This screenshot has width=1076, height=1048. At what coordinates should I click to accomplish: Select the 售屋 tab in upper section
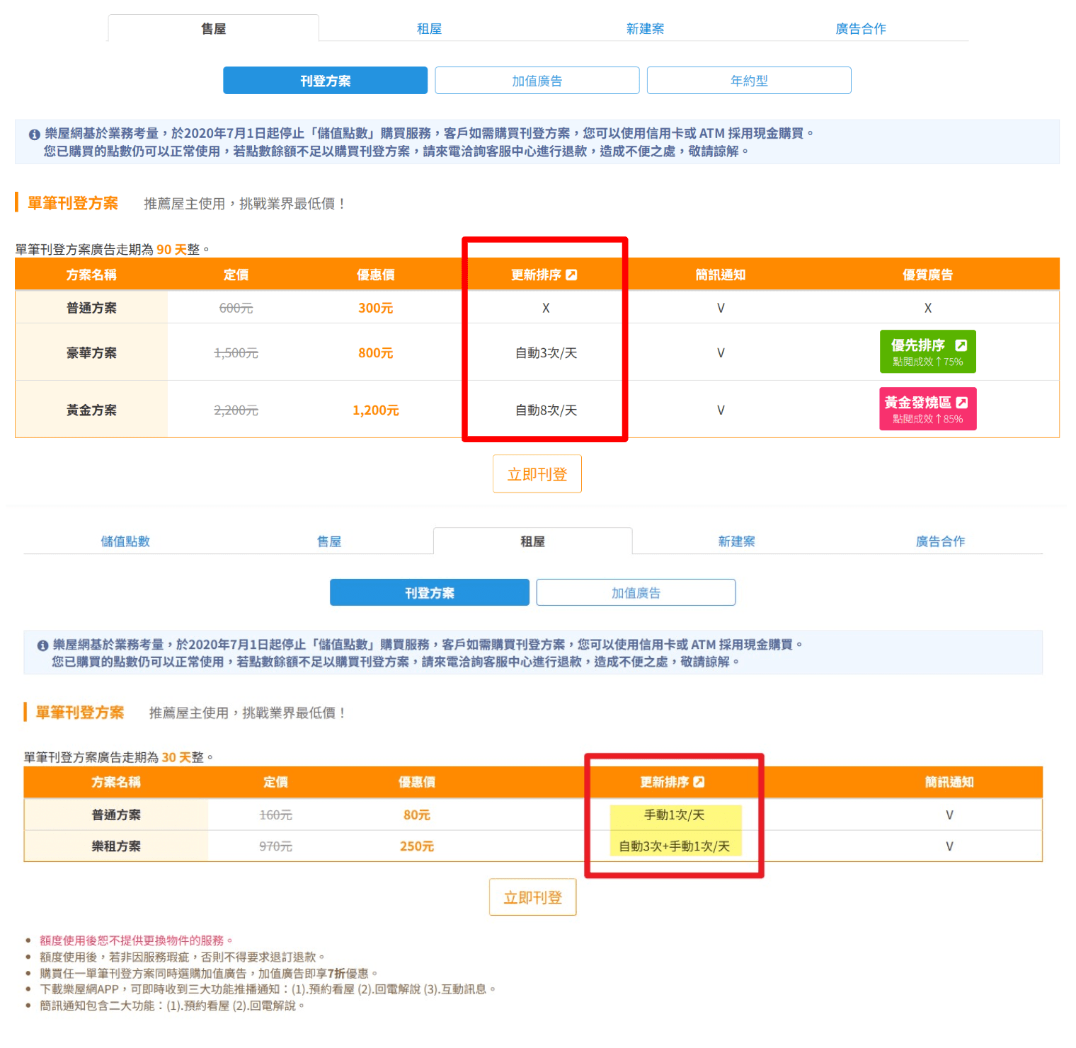pyautogui.click(x=213, y=28)
